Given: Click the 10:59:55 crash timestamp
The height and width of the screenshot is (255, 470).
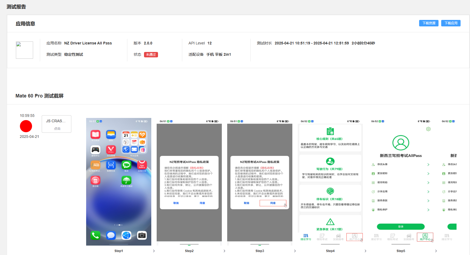Looking at the screenshot, I should (x=27, y=116).
